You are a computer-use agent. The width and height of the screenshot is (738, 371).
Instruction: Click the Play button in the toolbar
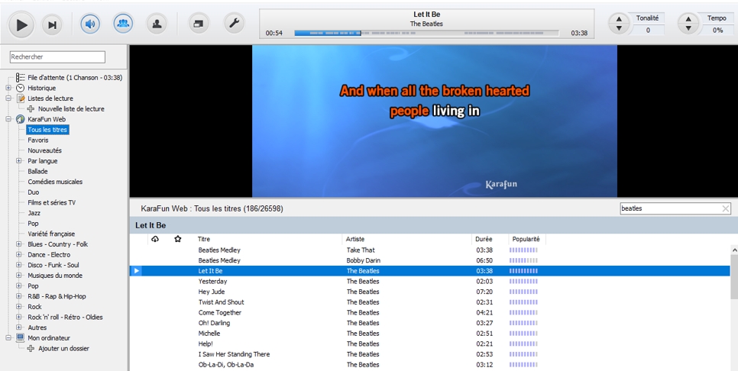pyautogui.click(x=21, y=24)
